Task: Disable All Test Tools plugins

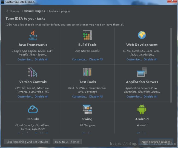Action: pos(96,97)
